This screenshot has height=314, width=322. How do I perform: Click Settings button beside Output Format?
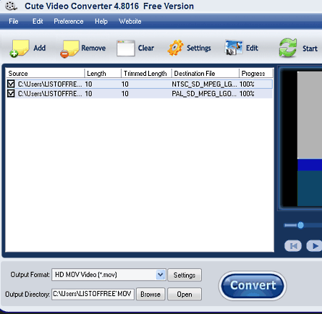click(x=185, y=275)
